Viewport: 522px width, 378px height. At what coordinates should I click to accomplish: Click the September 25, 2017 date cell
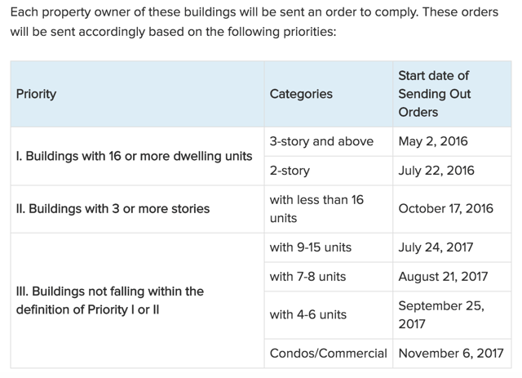(452, 315)
